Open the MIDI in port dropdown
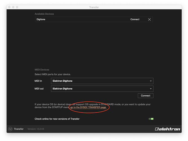This screenshot has height=141, width=188. coord(102,81)
